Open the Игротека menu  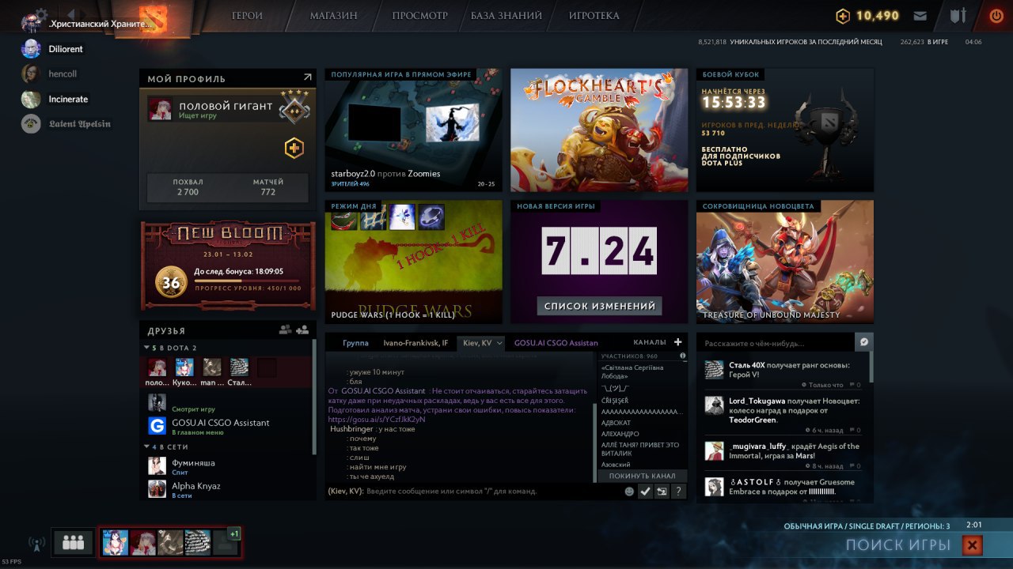click(594, 16)
